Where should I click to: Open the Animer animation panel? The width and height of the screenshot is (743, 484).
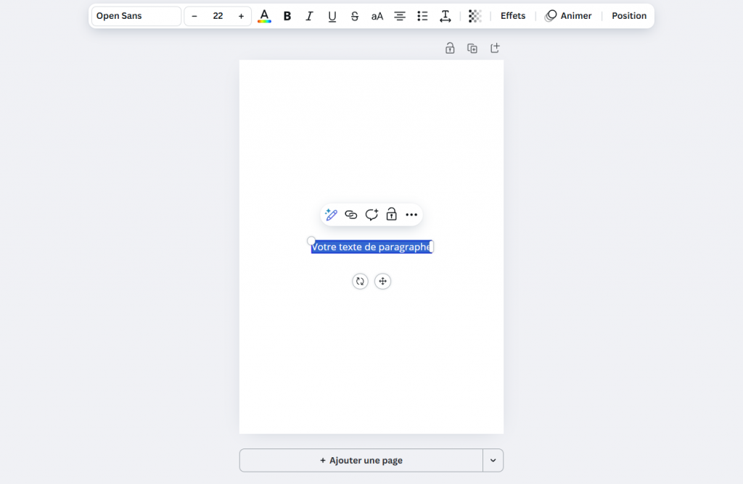(568, 16)
